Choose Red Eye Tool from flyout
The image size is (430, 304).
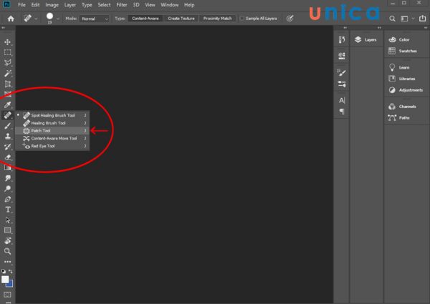click(x=52, y=146)
